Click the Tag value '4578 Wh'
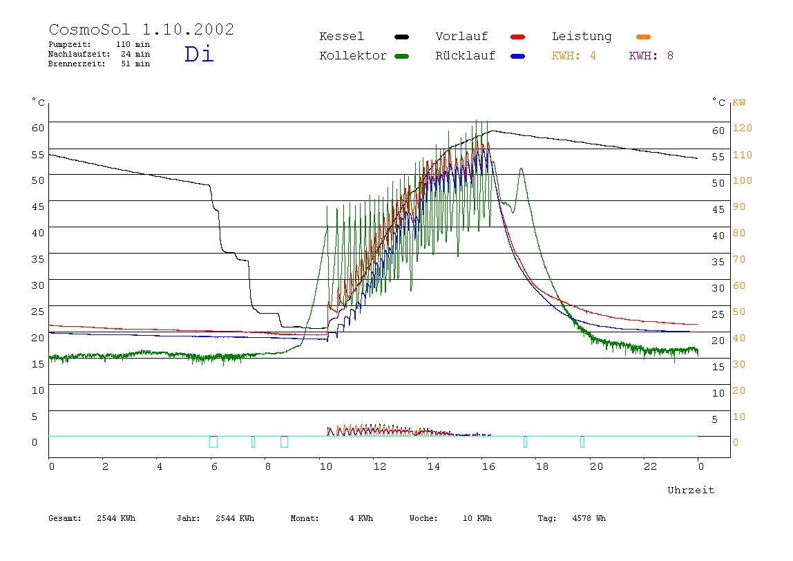Image resolution: width=793 pixels, height=561 pixels. pos(589,518)
